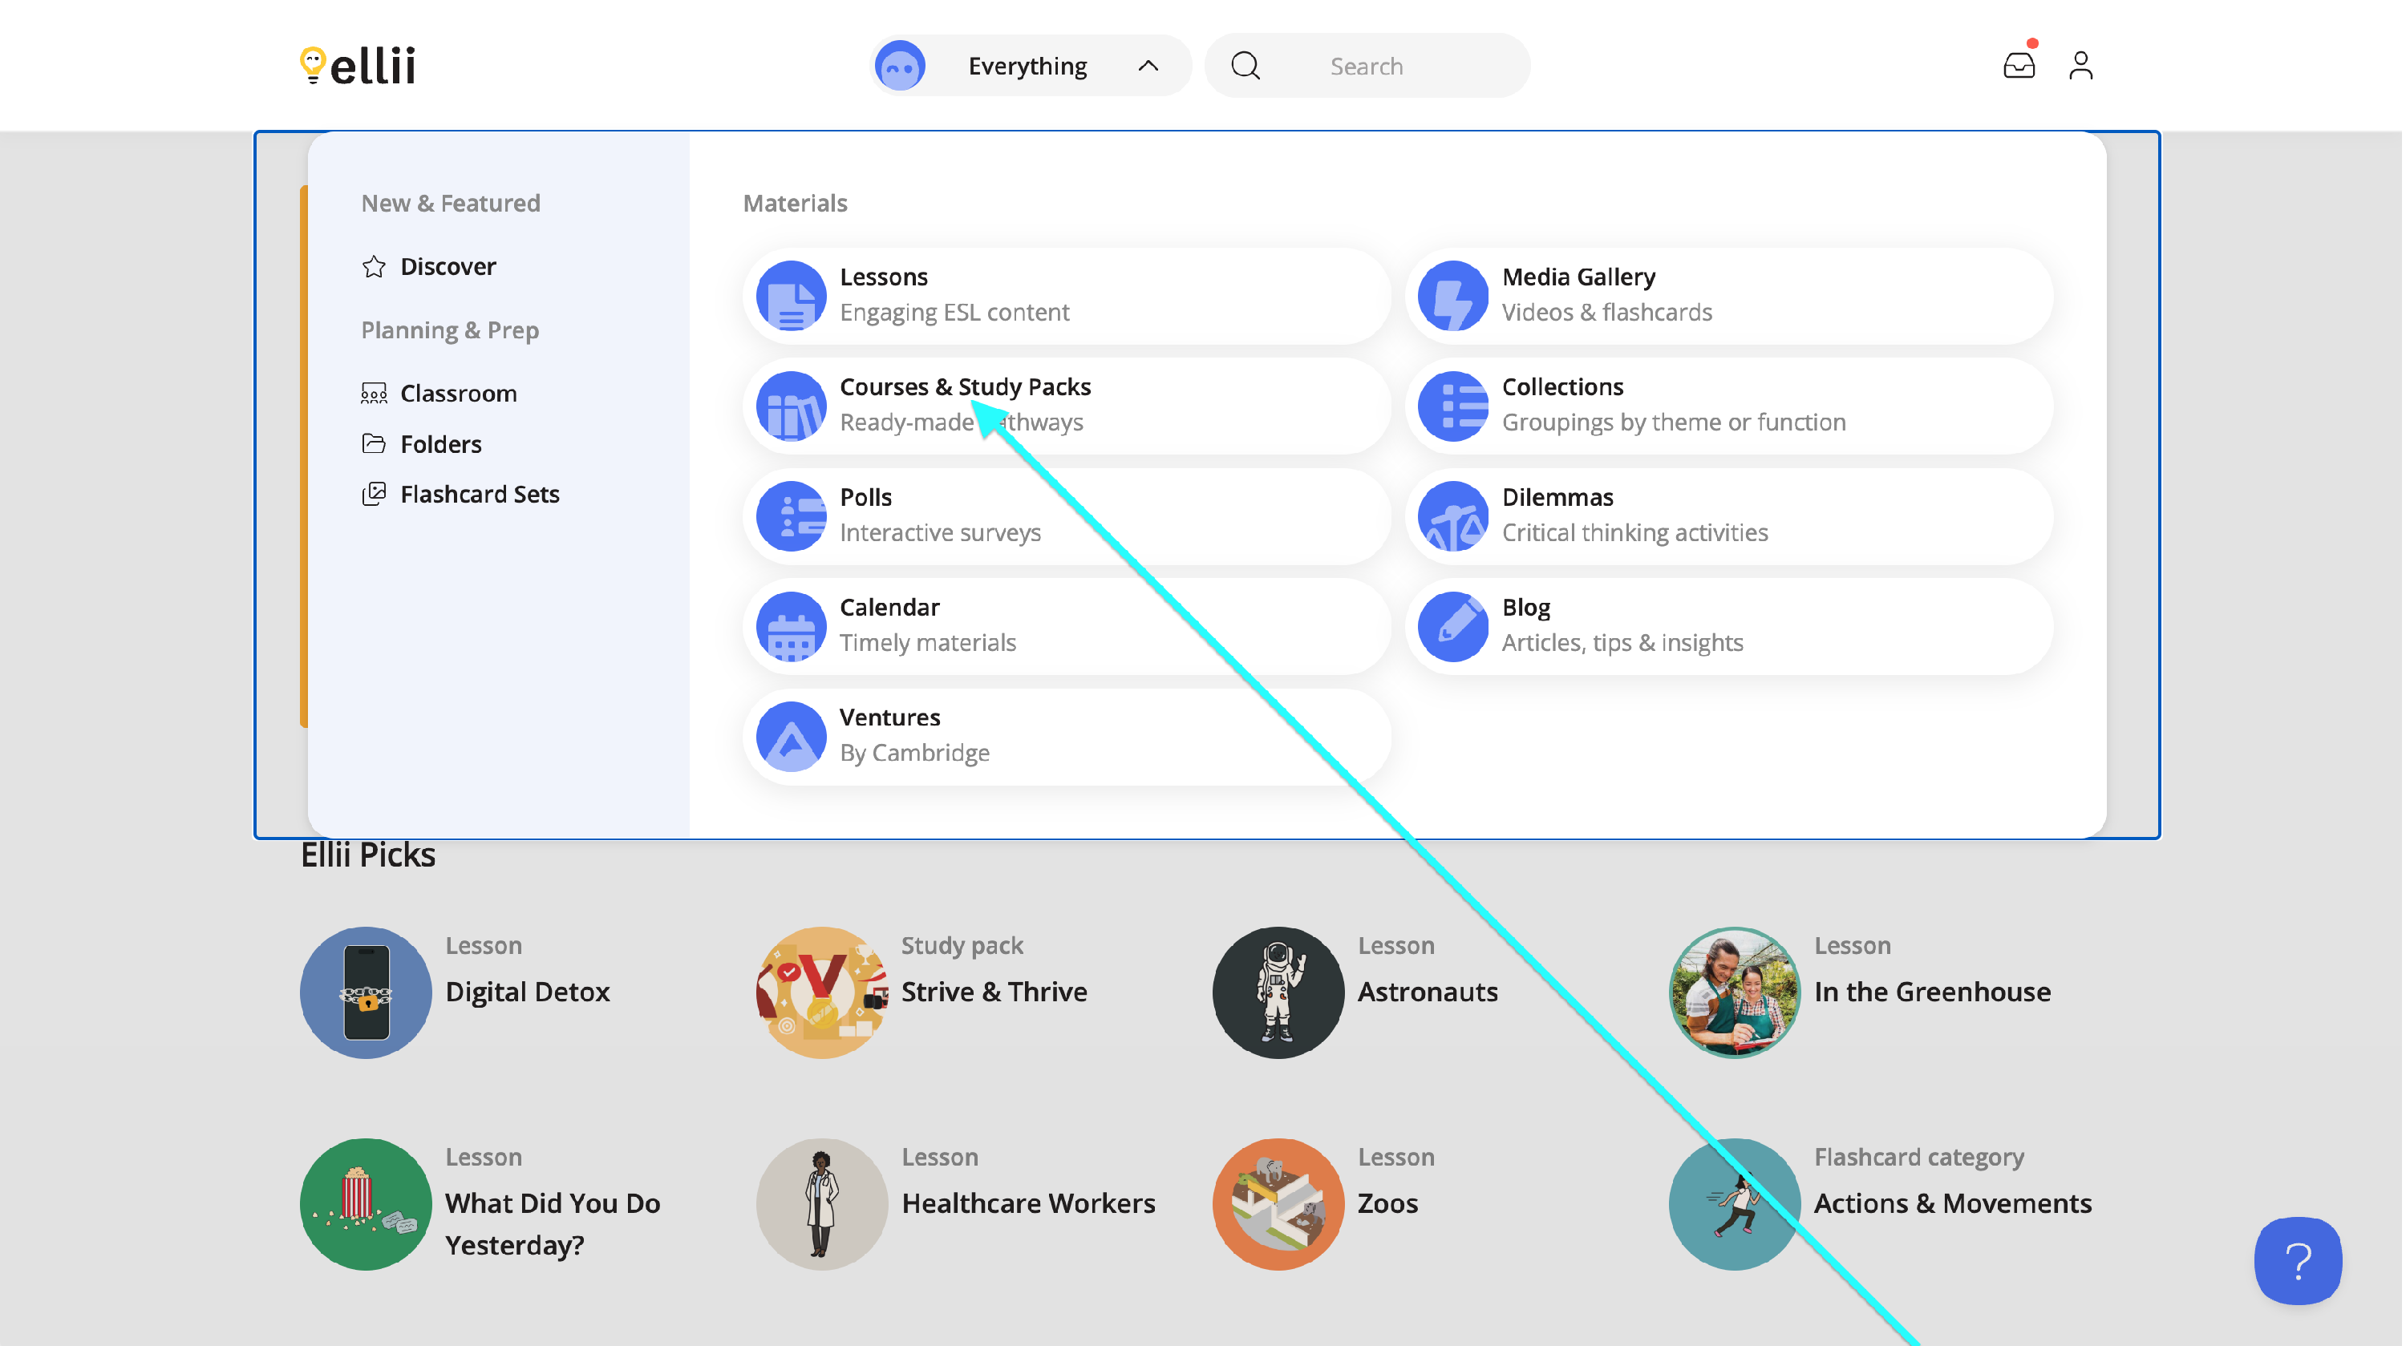This screenshot has width=2406, height=1346.
Task: Open Folders in the sidebar
Action: click(440, 444)
